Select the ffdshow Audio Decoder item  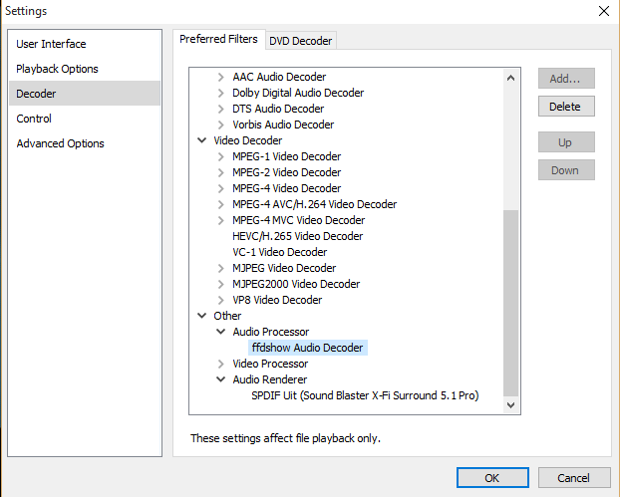coord(308,348)
